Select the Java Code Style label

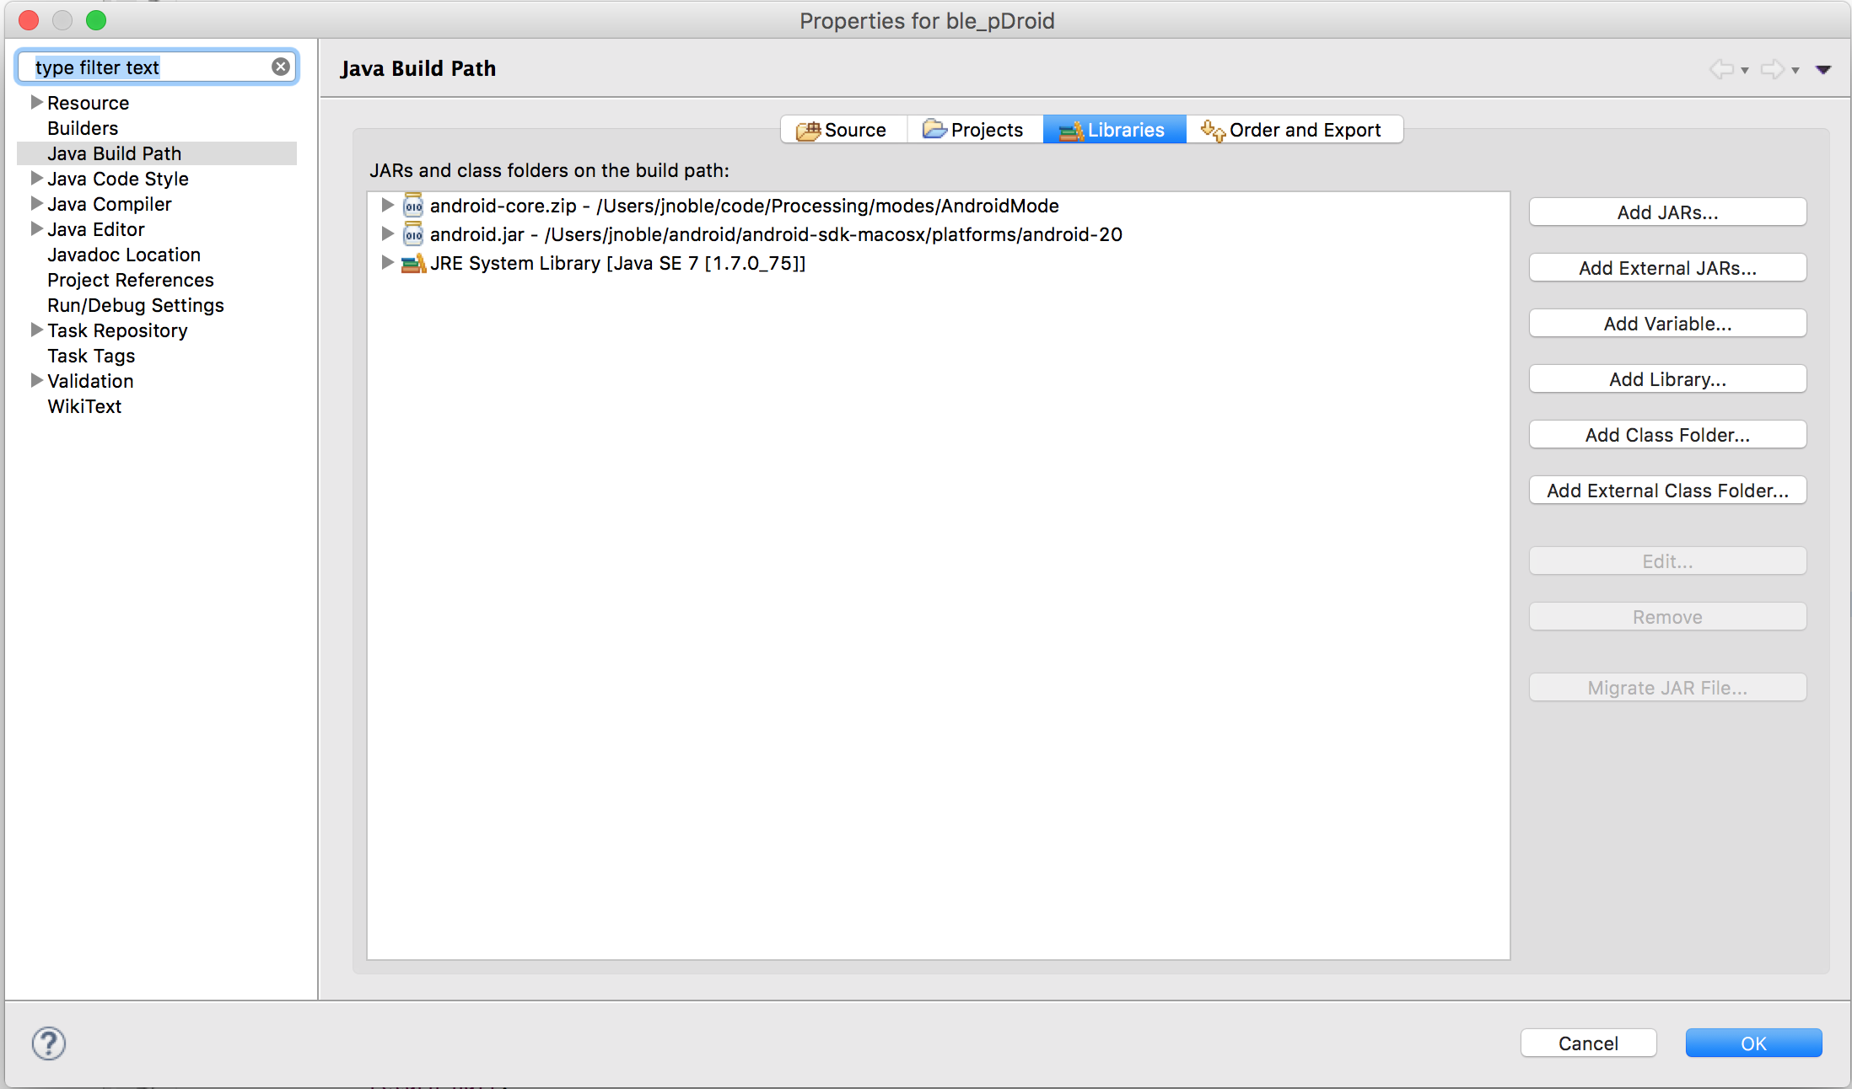[118, 179]
